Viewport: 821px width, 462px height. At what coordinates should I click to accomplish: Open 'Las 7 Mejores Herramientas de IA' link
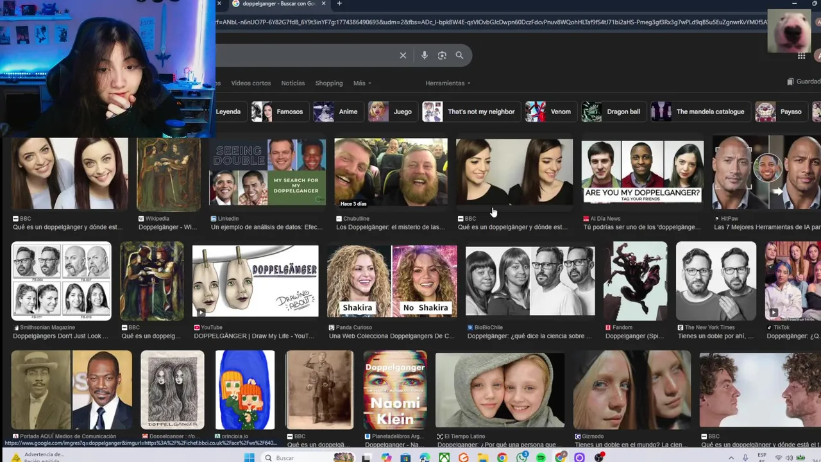click(767, 227)
